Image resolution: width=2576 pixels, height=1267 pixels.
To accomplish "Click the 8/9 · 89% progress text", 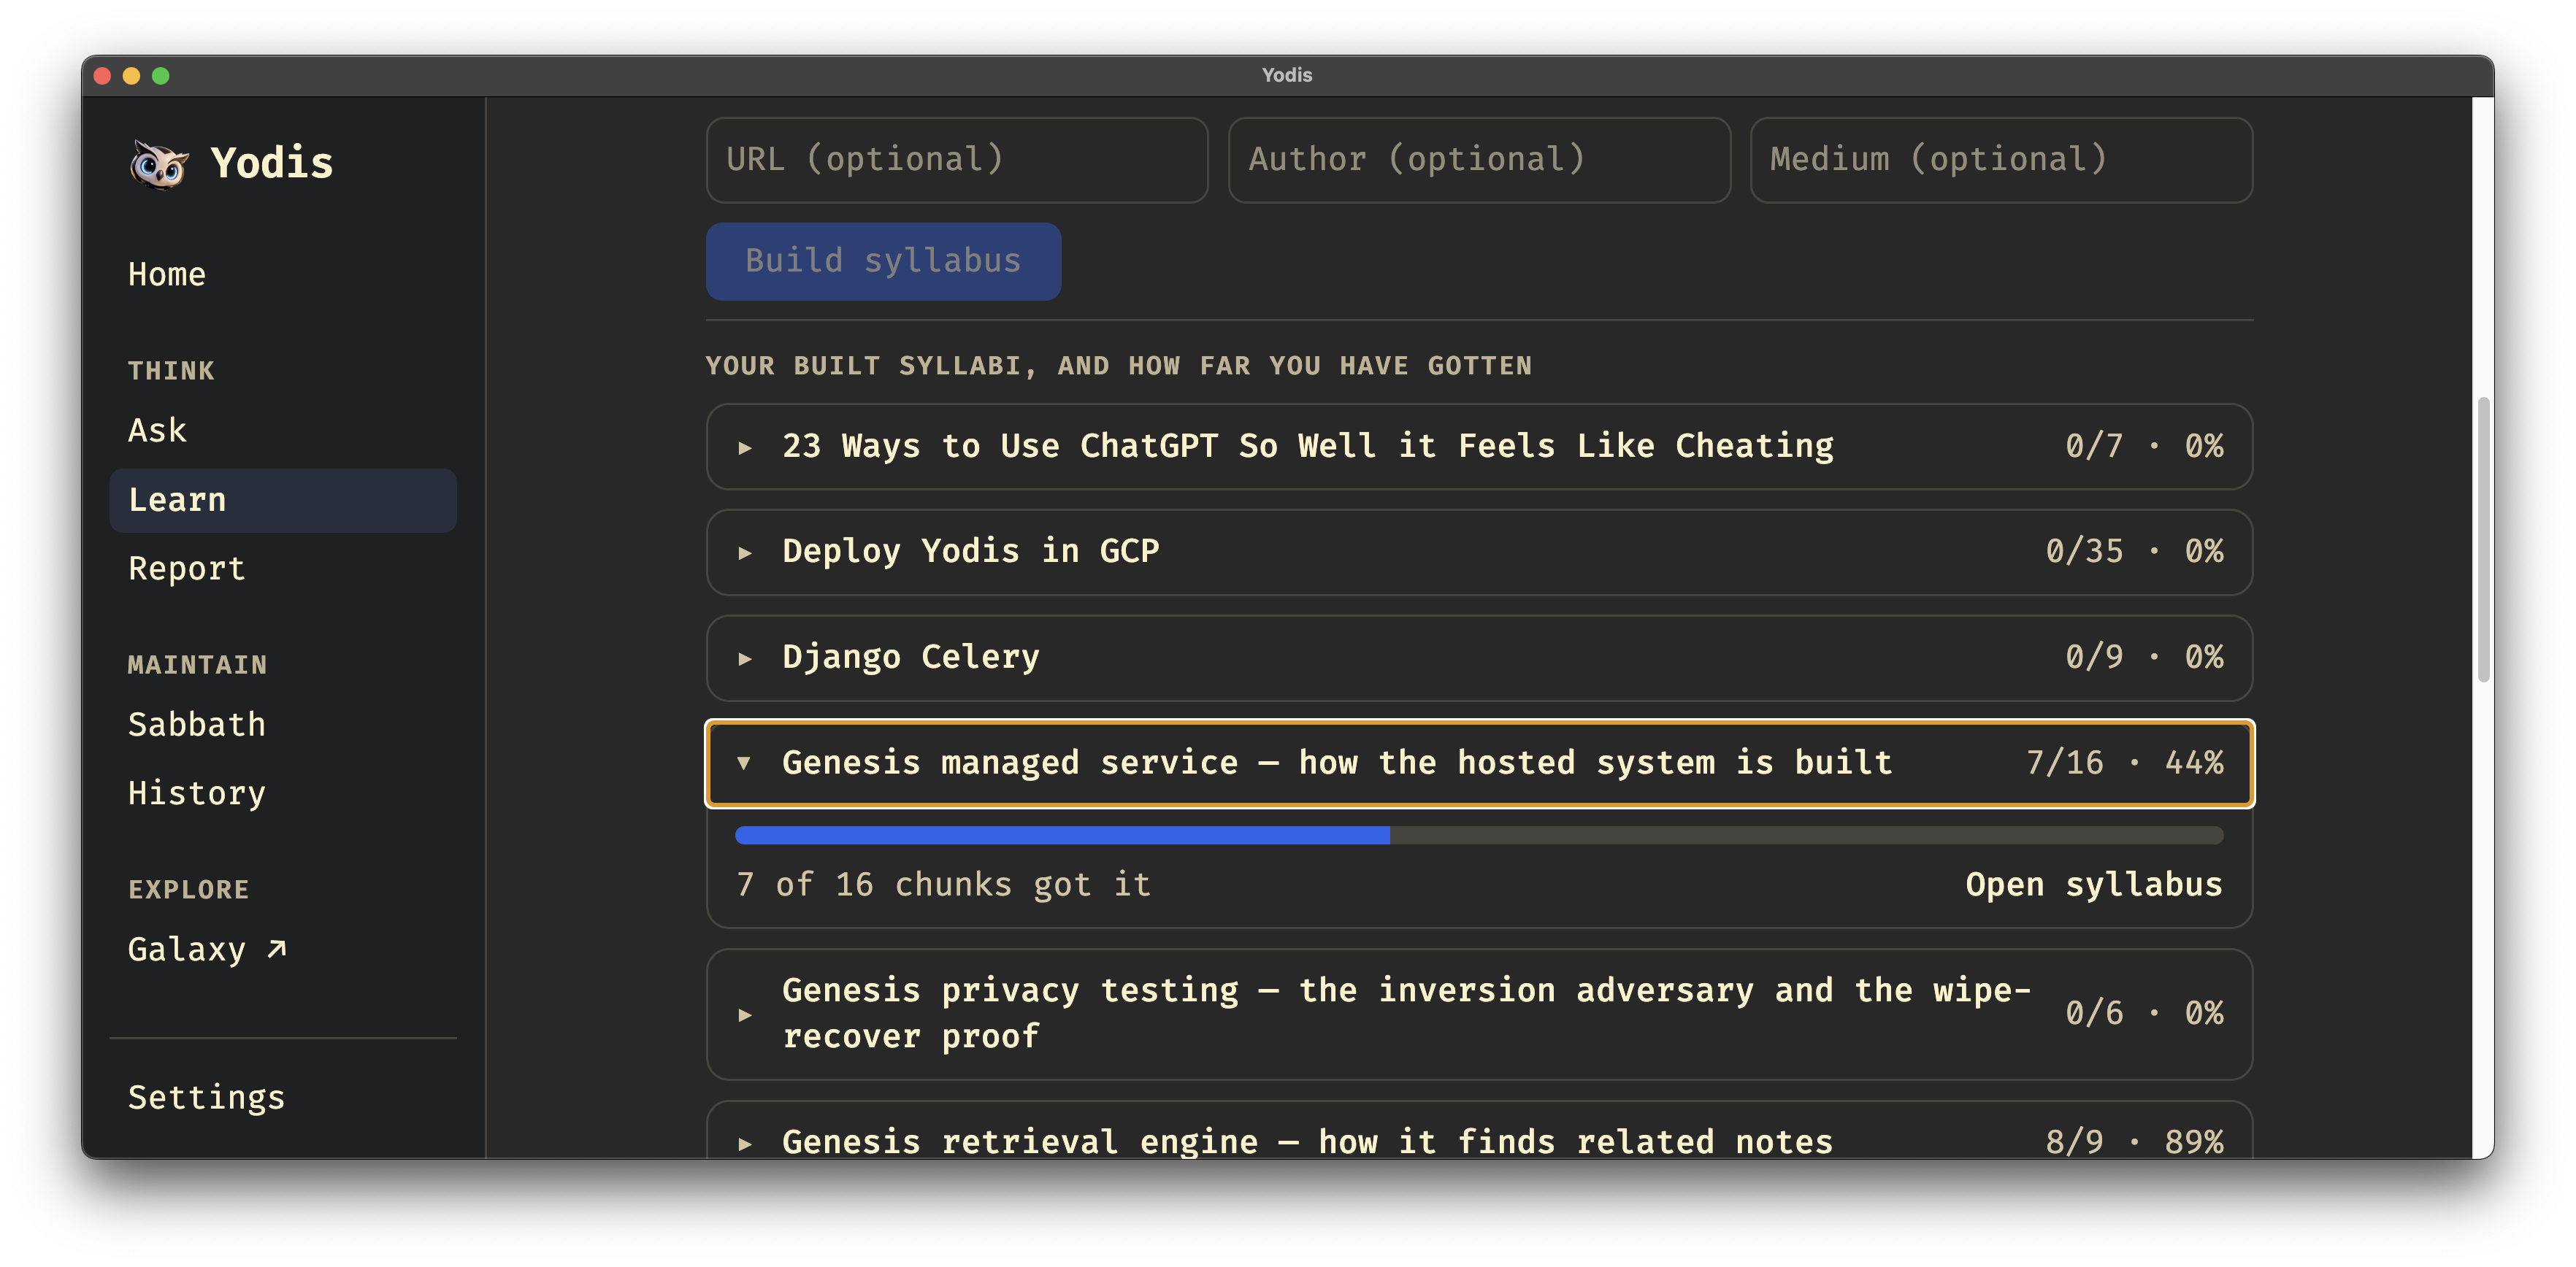I will point(2134,1141).
